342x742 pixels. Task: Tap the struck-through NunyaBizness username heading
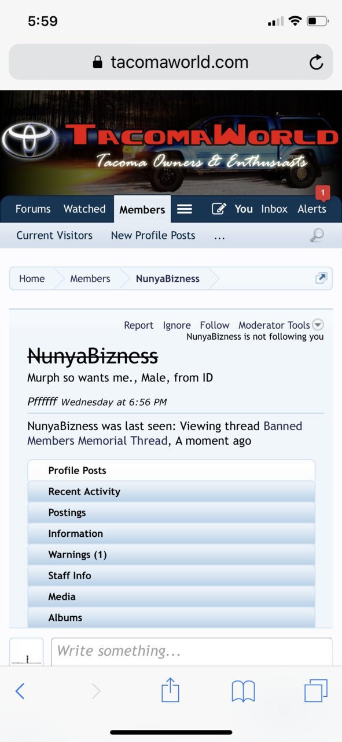click(x=93, y=355)
